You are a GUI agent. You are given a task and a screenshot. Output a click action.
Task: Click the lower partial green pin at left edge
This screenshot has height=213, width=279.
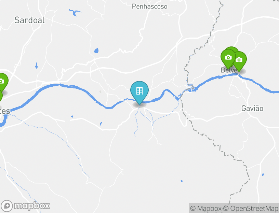coord(1,96)
